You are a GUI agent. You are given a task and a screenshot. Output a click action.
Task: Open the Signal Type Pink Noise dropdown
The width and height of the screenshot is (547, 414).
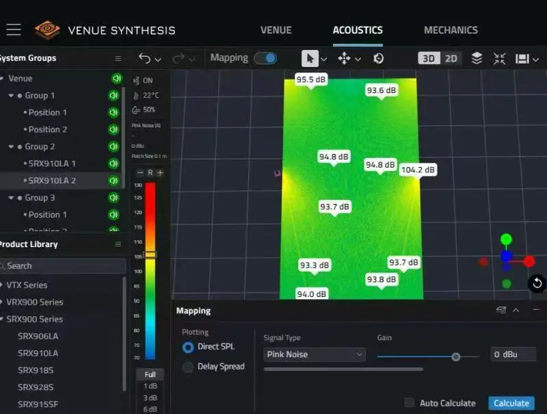(x=315, y=354)
